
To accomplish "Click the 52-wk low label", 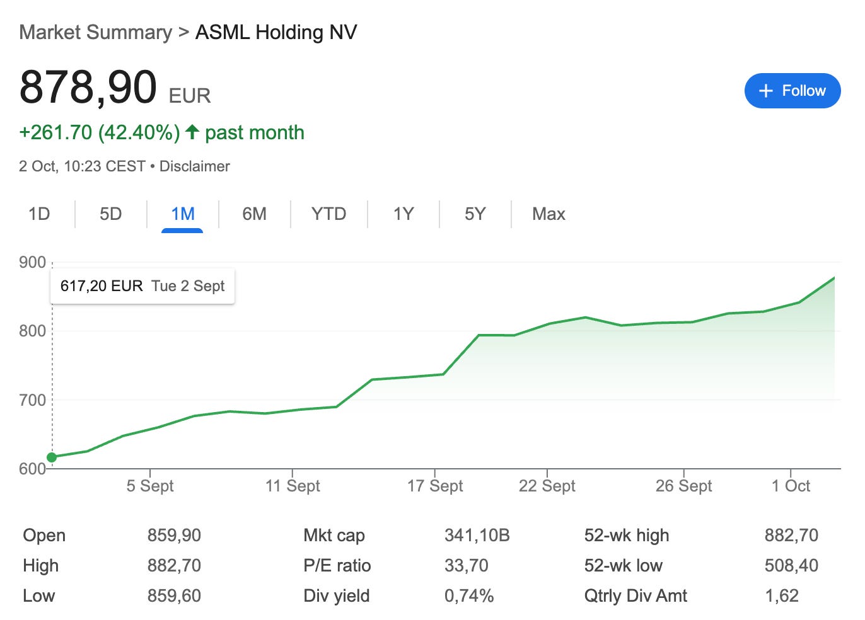I will tap(624, 566).
